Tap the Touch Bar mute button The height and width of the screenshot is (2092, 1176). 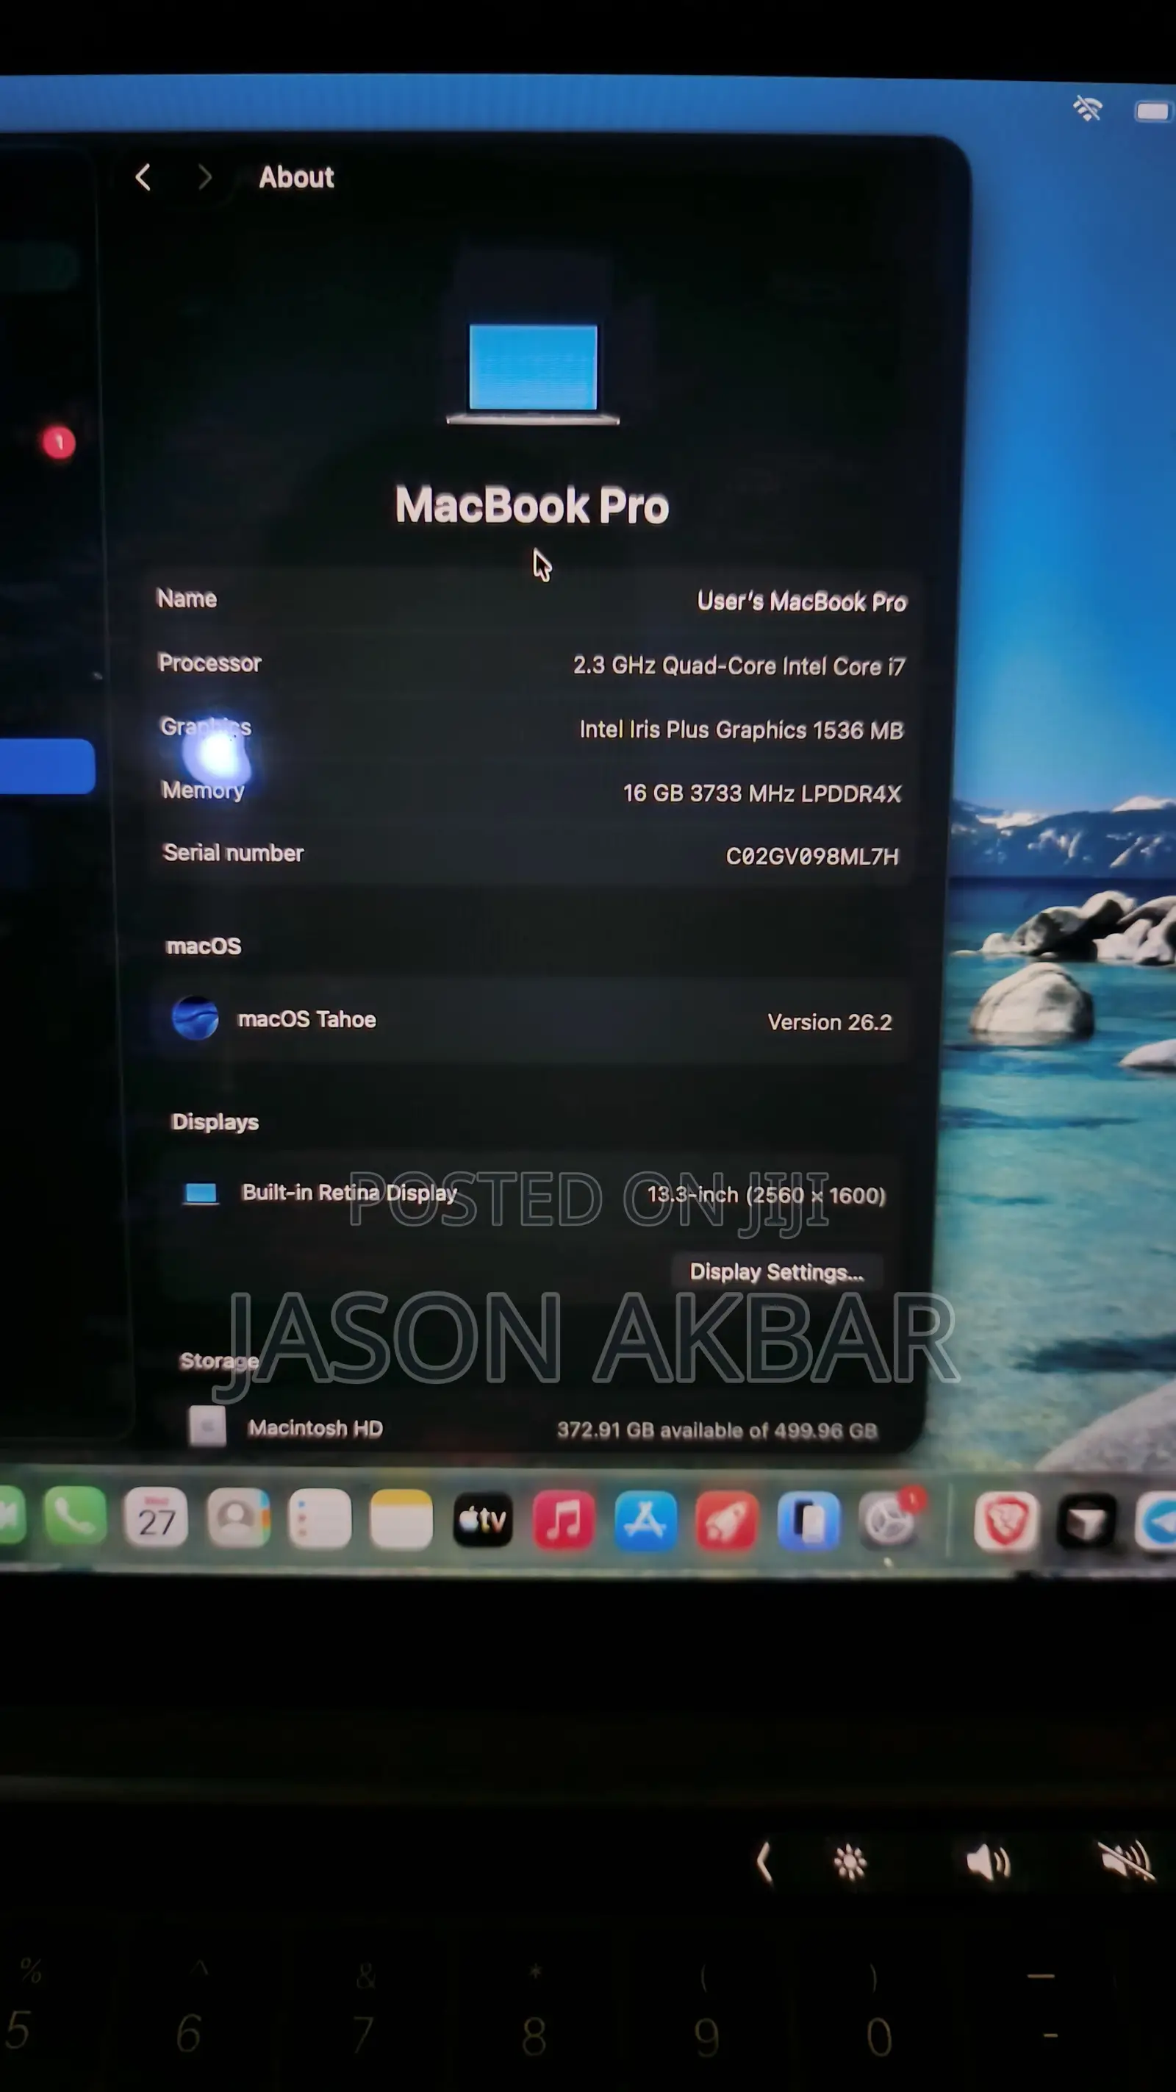click(x=1126, y=1860)
